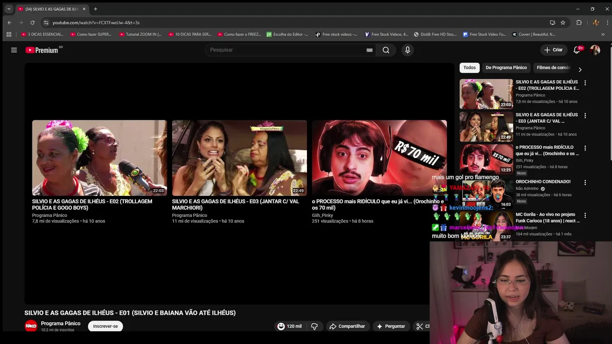Viewport: 612px width, 344px height.
Task: Open sidebar 'o PROCESSO mais RIDÍCULO' thumbnail
Action: [486, 159]
